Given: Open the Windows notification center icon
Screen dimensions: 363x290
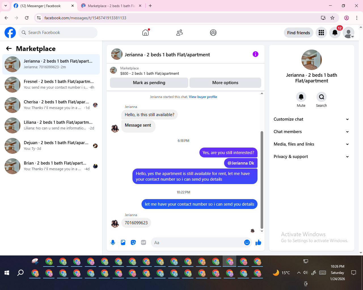Looking at the screenshot, I should 354,273.
